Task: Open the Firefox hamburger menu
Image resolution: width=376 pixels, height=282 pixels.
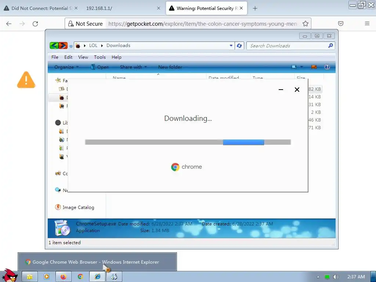Action: [367, 23]
